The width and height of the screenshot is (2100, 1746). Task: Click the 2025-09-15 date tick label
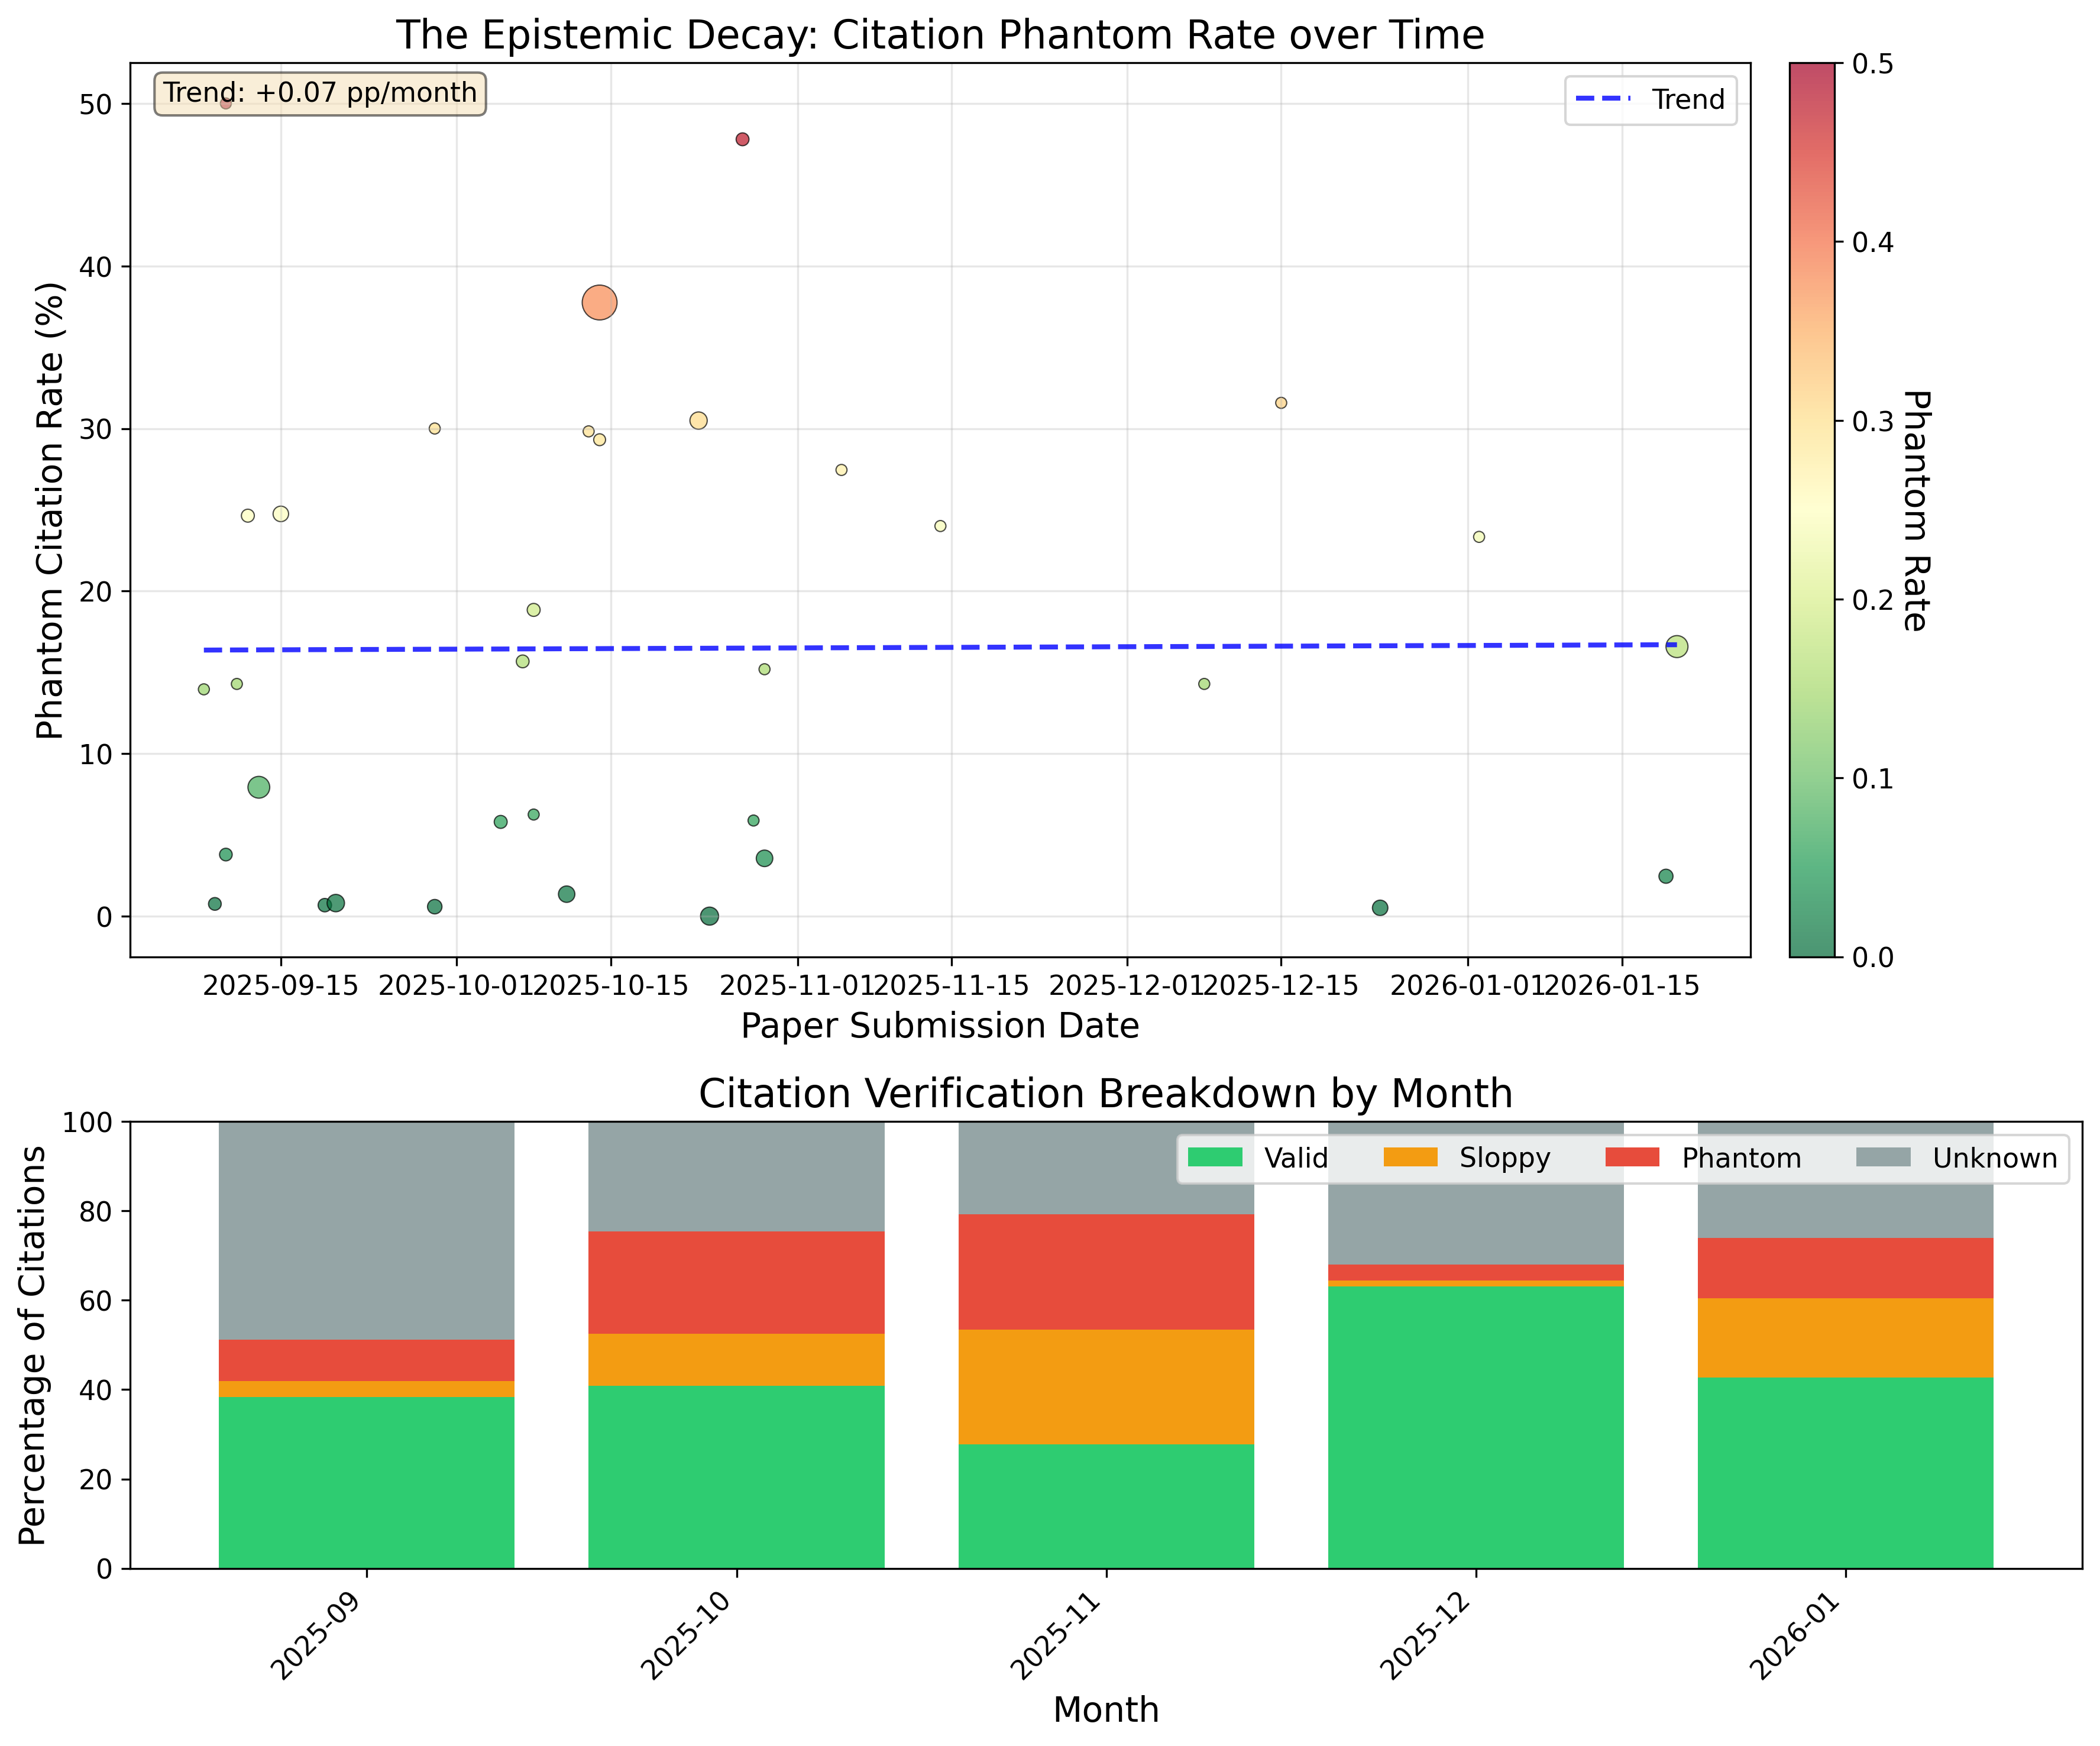[281, 986]
